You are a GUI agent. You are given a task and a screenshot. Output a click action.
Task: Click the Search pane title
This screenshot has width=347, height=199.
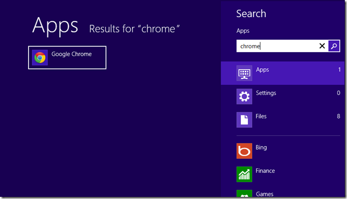coord(251,13)
